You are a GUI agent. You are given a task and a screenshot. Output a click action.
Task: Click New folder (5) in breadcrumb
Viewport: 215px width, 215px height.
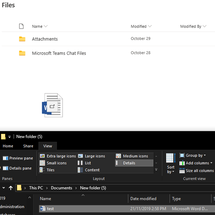pyautogui.click(x=93, y=188)
